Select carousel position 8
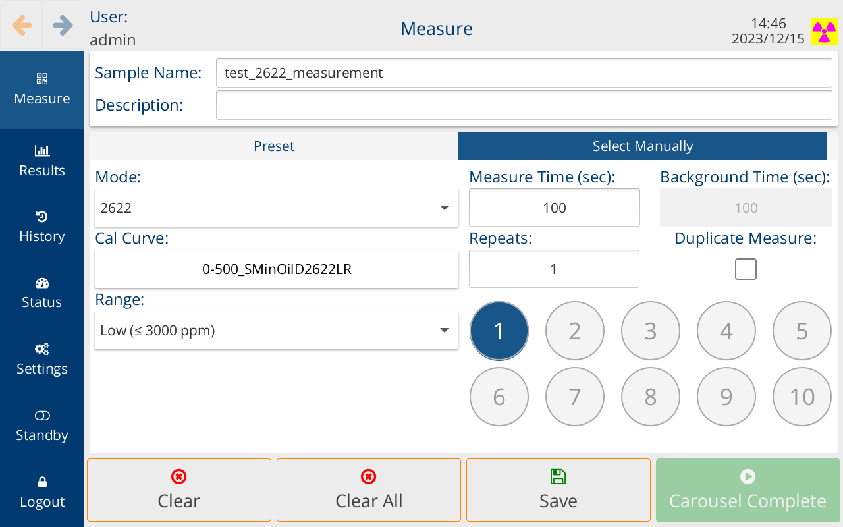Image resolution: width=843 pixels, height=527 pixels. point(651,397)
